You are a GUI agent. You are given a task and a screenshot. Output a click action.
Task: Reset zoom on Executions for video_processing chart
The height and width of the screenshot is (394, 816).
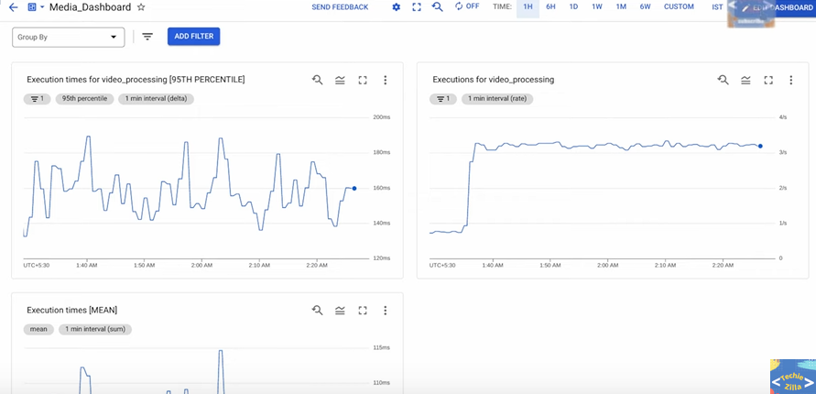tap(723, 80)
